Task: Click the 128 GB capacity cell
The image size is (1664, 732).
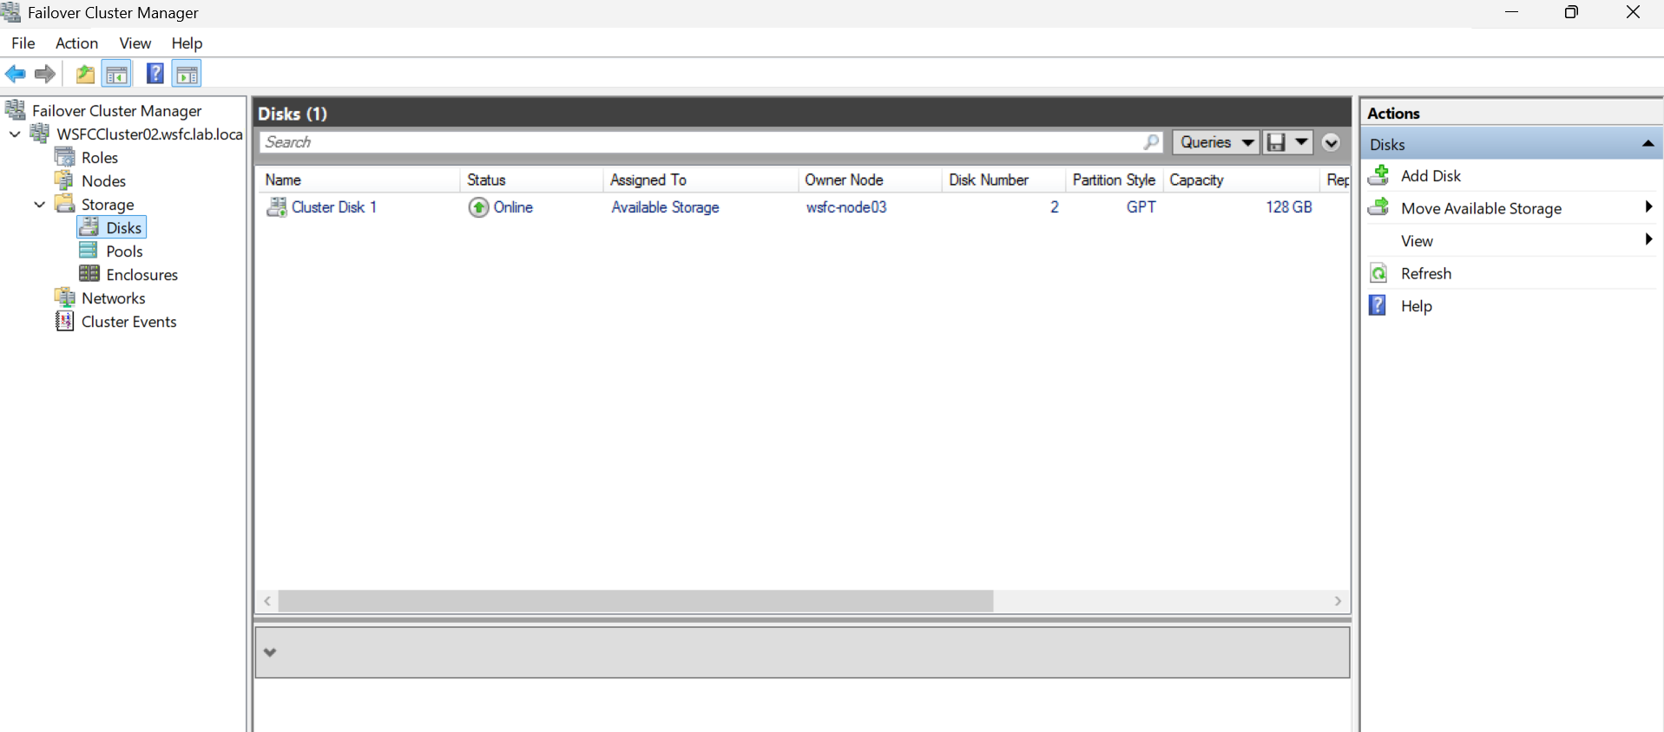Action: tap(1289, 207)
